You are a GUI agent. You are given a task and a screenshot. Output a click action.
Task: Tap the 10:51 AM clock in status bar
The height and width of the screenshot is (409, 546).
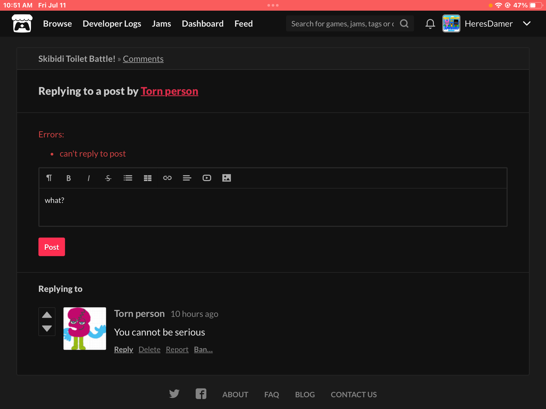[x=18, y=5]
